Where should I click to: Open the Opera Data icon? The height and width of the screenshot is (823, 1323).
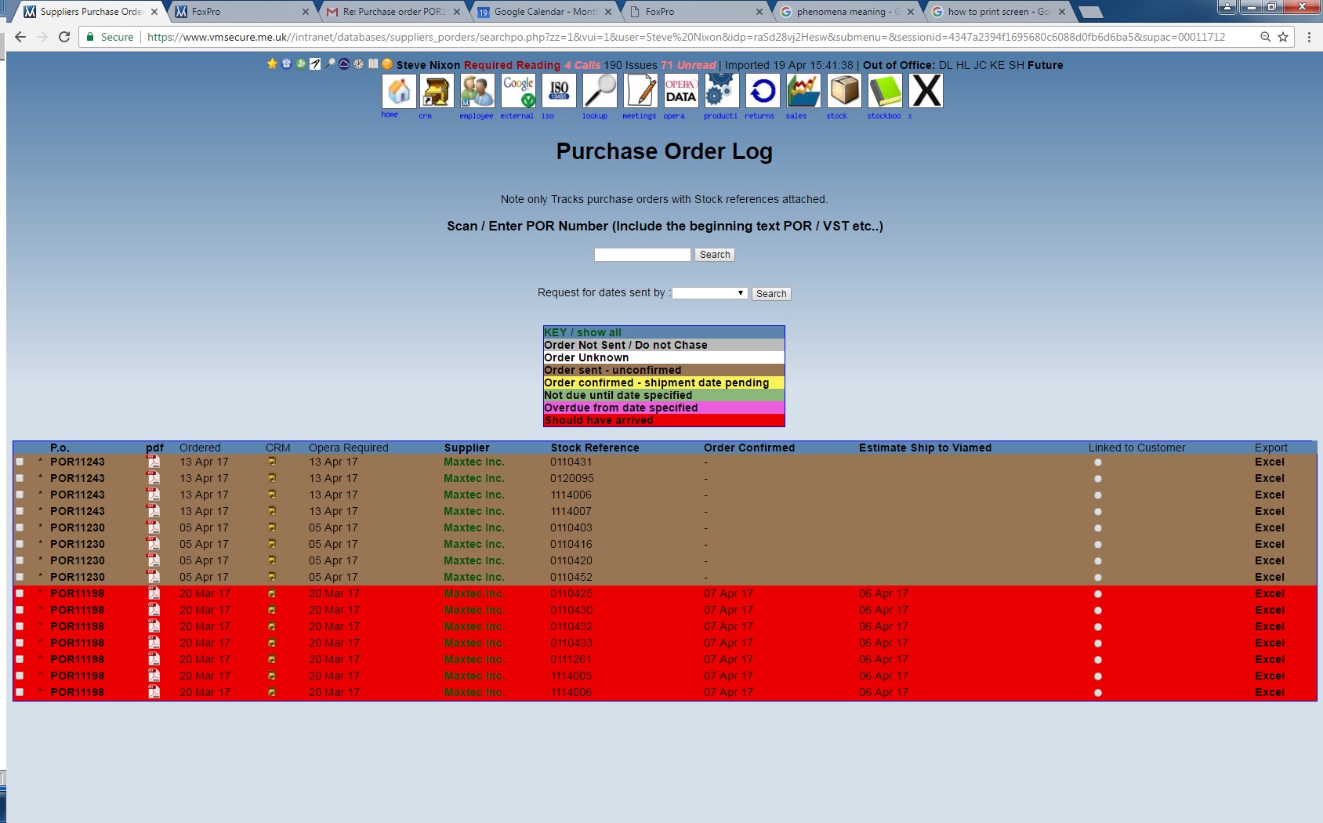[x=680, y=92]
